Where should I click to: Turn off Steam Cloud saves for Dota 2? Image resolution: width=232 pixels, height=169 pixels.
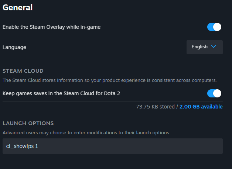click(214, 93)
